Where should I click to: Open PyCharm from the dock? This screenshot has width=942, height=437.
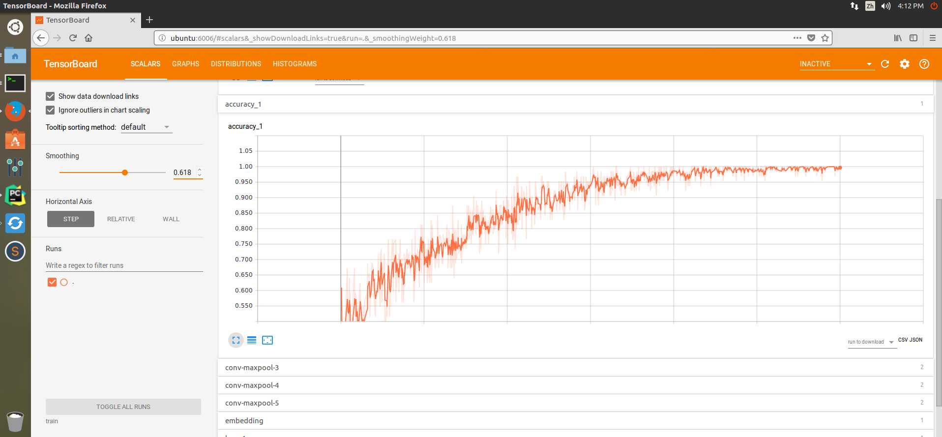click(x=15, y=196)
